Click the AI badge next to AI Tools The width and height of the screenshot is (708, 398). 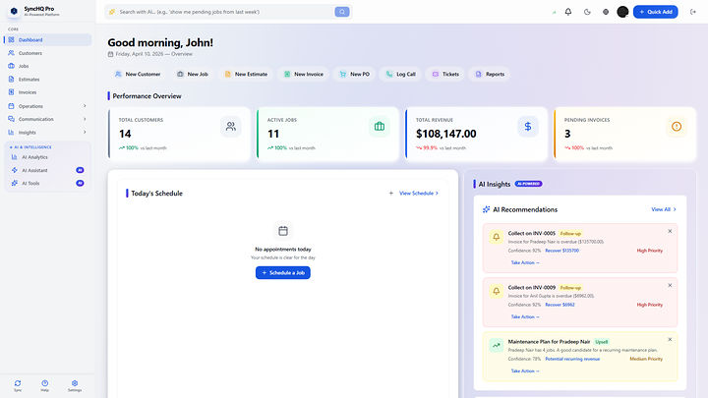[80, 183]
